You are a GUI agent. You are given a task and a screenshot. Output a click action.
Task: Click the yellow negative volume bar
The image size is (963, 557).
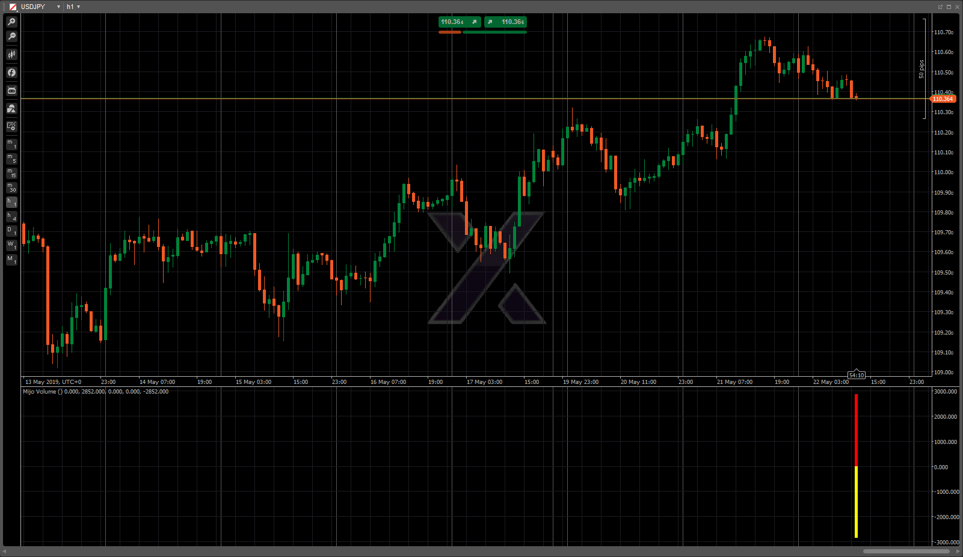pyautogui.click(x=856, y=502)
